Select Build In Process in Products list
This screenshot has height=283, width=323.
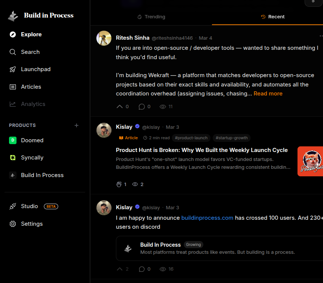(42, 175)
